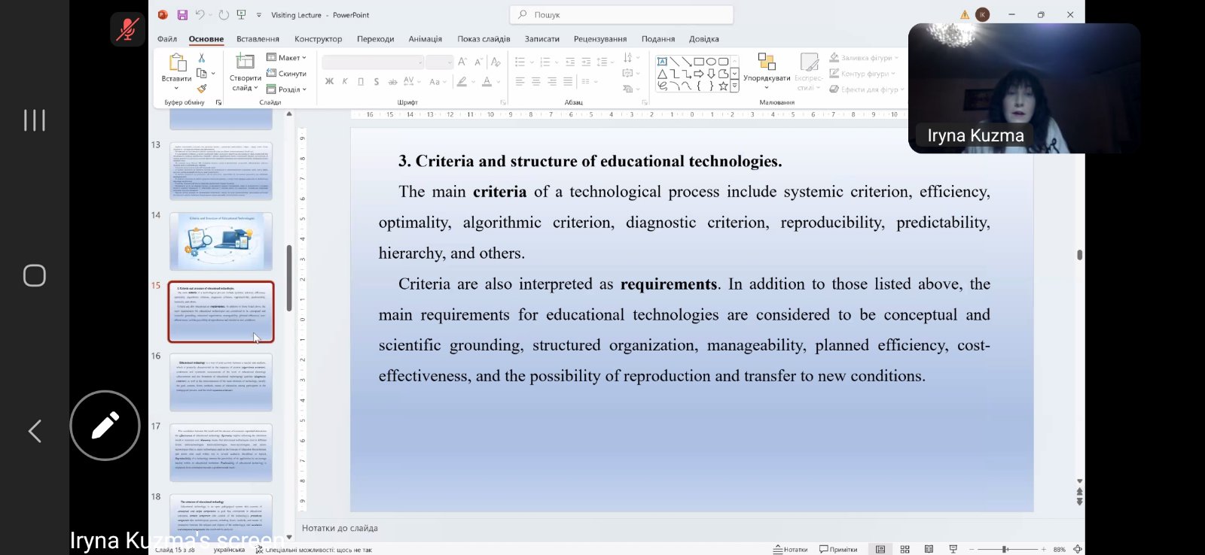This screenshot has height=555, width=1205.
Task: Click Decrease Font Size icon
Action: point(478,62)
